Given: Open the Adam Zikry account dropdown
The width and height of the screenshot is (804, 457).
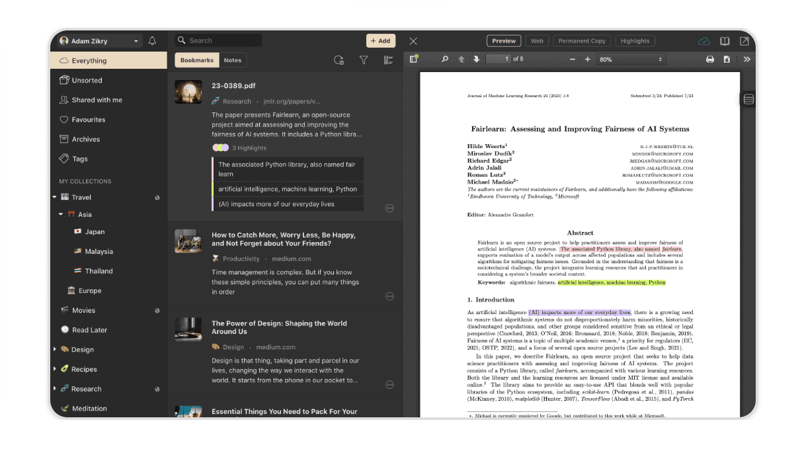Looking at the screenshot, I should [x=98, y=40].
